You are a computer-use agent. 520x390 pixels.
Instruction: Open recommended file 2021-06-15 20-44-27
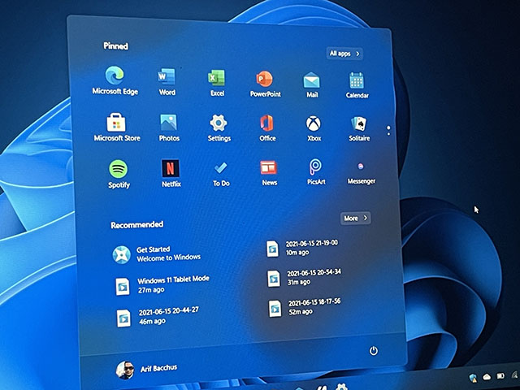(x=158, y=316)
